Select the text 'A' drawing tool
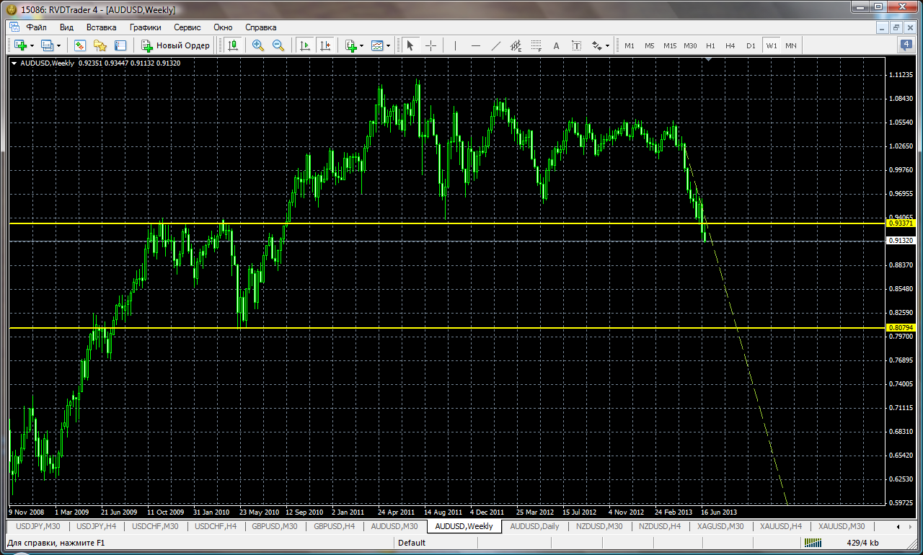 (x=556, y=45)
